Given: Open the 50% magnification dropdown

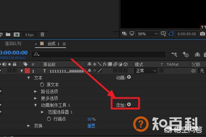Looking at the screenshot, I should tap(147, 34).
